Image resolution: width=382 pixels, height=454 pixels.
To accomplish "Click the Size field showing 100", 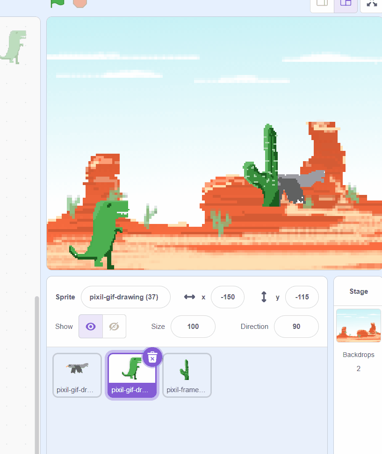I will point(193,327).
